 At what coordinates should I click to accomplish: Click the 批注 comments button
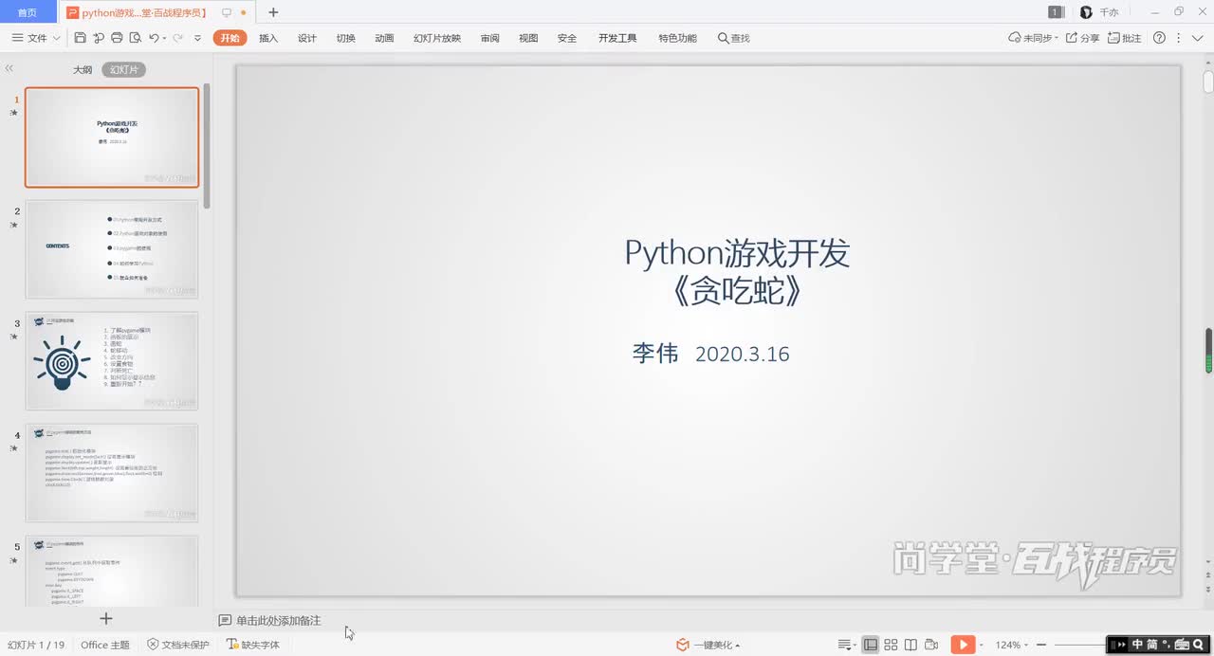pyautogui.click(x=1125, y=38)
